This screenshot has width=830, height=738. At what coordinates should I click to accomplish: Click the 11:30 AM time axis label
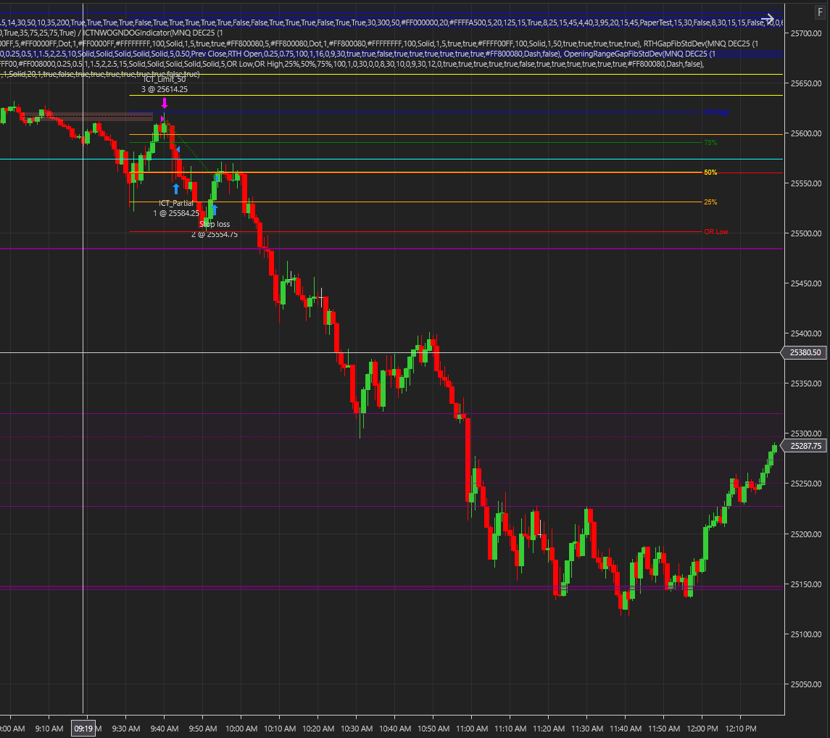[587, 729]
